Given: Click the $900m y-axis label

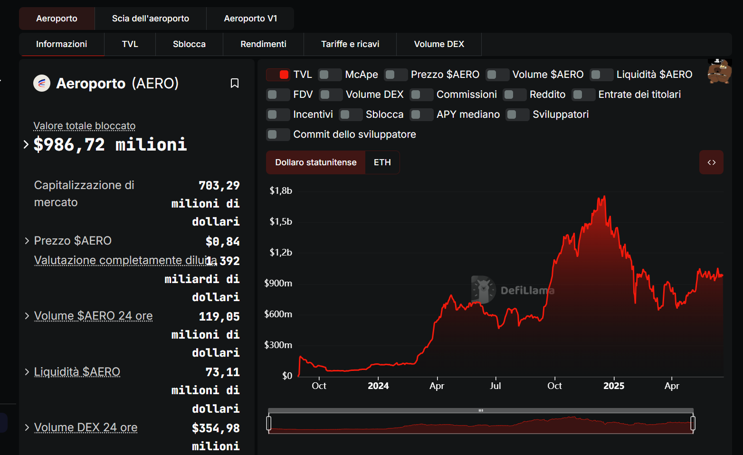Looking at the screenshot, I should pyautogui.click(x=278, y=283).
